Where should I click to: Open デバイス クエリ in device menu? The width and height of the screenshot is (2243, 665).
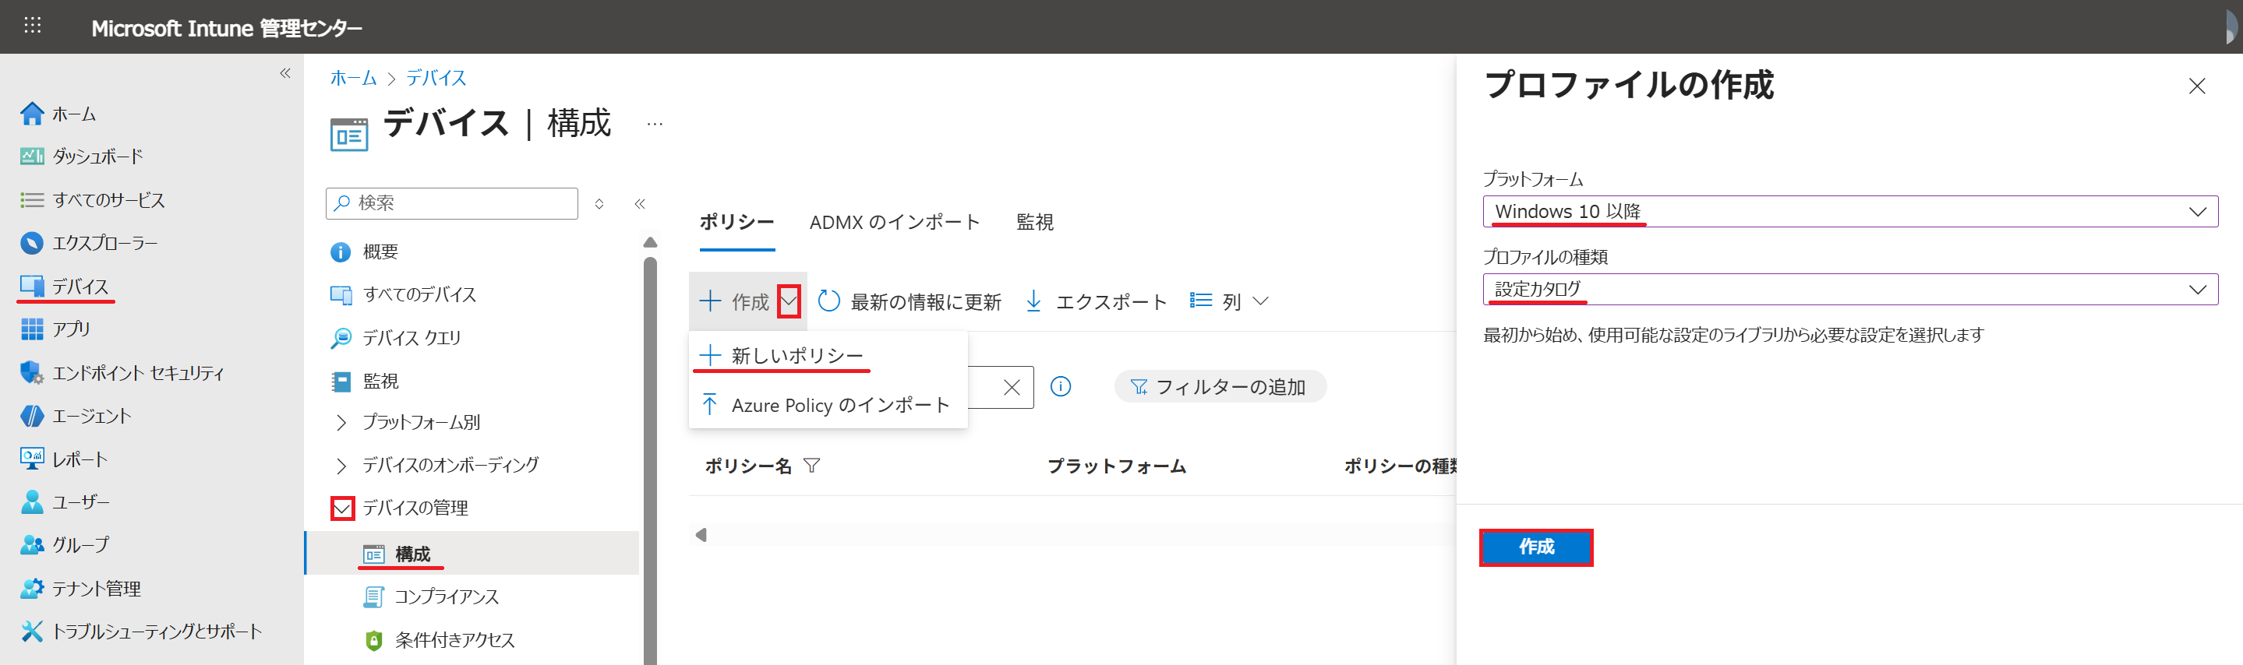[x=396, y=338]
